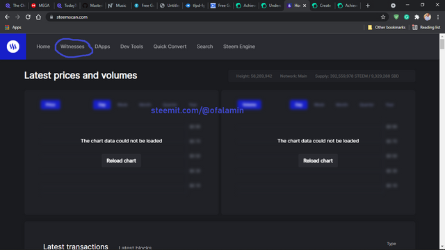Switch to the tfpd tab
The width and height of the screenshot is (445, 250).
click(x=195, y=6)
